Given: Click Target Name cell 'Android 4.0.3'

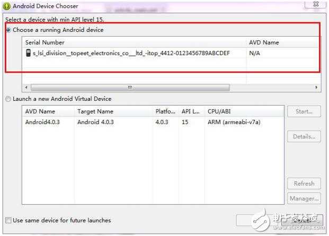Looking at the screenshot, I should point(95,122).
